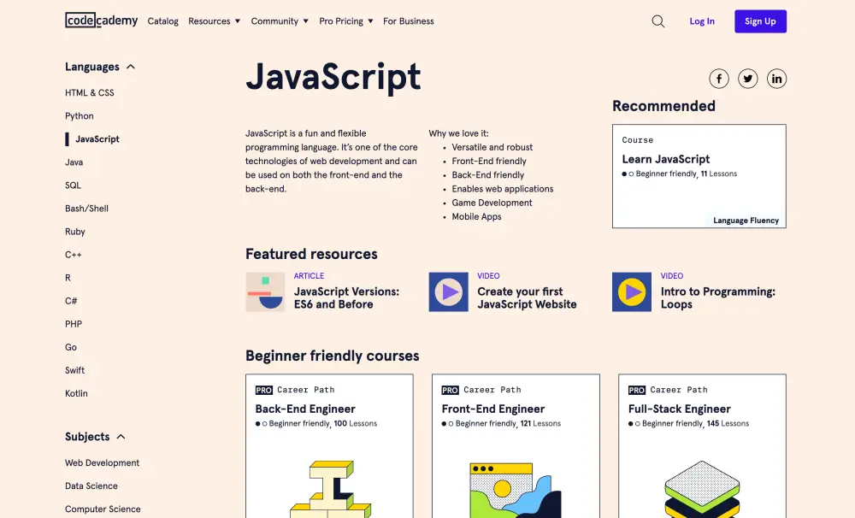
Task: Open the Front-End Engineer career path card
Action: point(516,444)
